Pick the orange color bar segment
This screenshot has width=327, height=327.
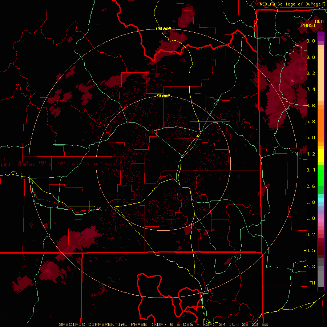click(x=321, y=125)
